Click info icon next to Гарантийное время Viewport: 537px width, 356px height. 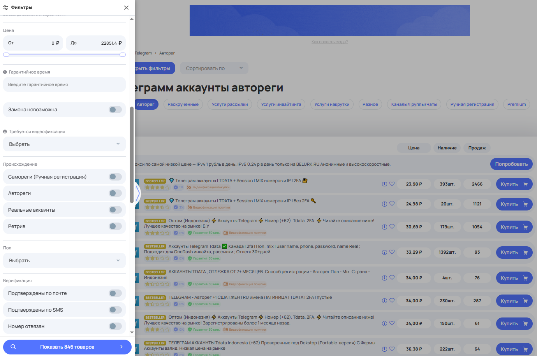[5, 72]
